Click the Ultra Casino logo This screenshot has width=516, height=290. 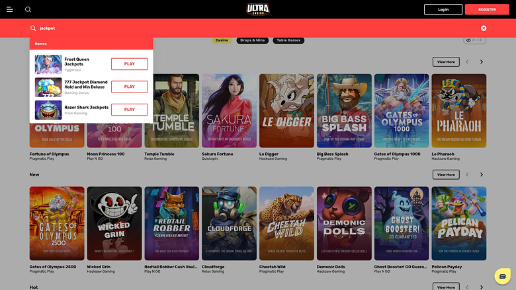coord(258,9)
